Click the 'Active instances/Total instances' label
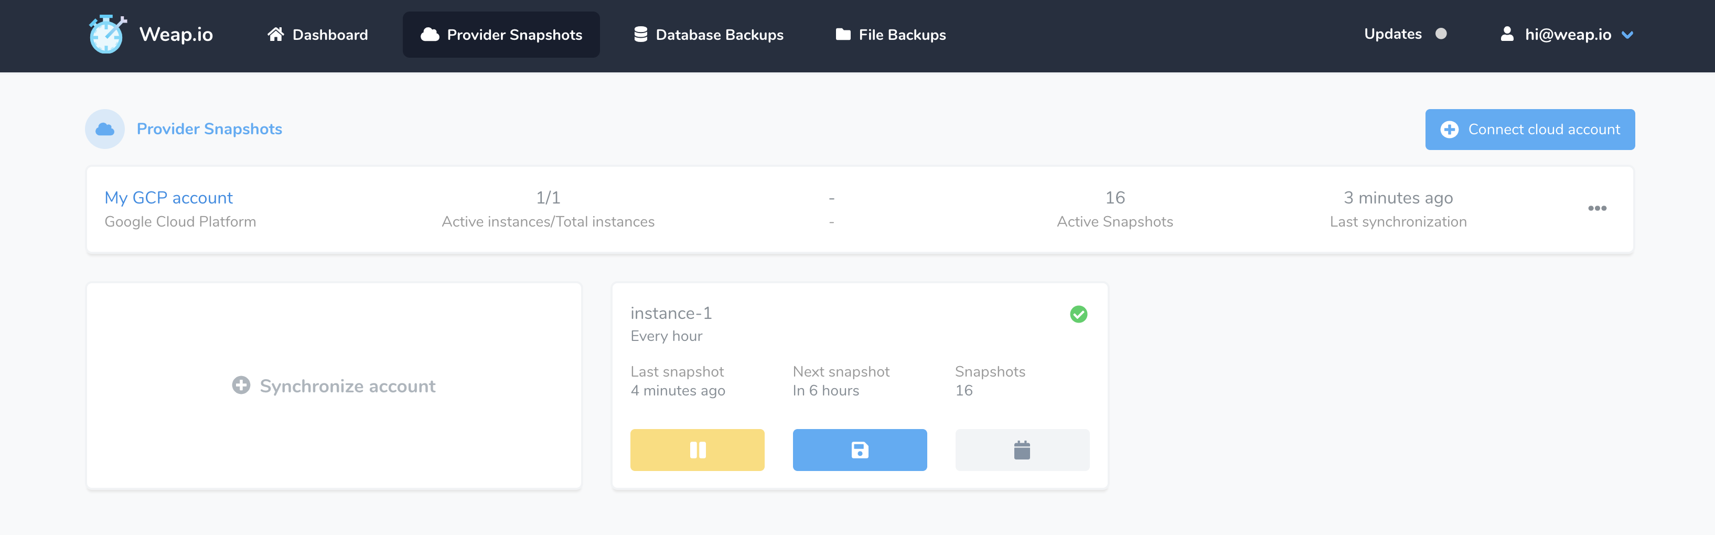Screen dimensions: 1715x535 tap(548, 221)
